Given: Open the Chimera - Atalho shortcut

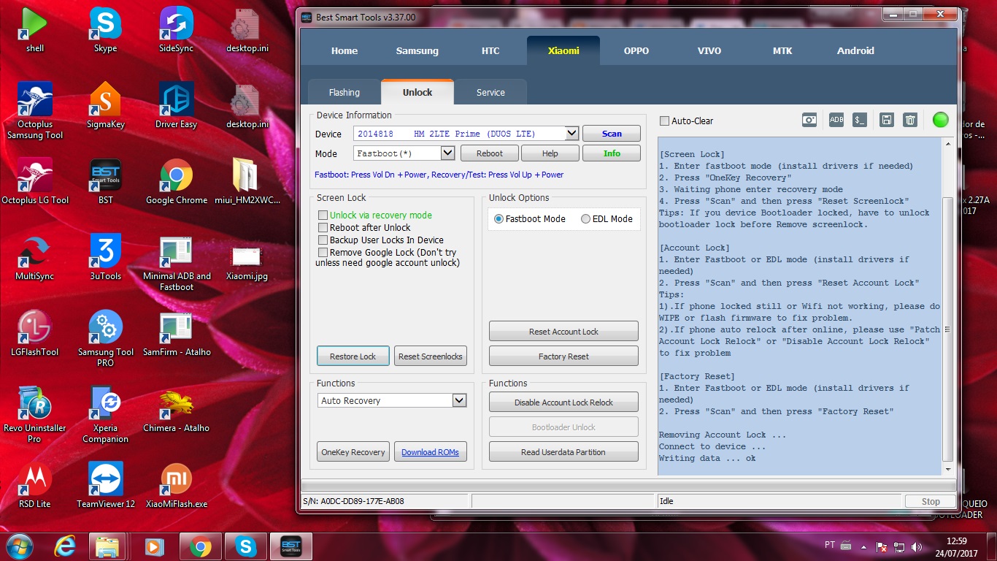Looking at the screenshot, I should tap(176, 410).
